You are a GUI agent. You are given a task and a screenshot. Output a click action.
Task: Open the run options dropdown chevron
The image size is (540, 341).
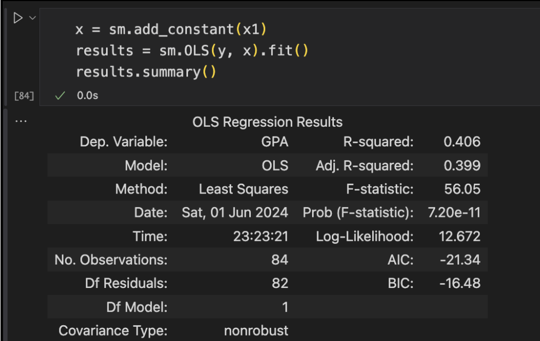click(x=32, y=17)
